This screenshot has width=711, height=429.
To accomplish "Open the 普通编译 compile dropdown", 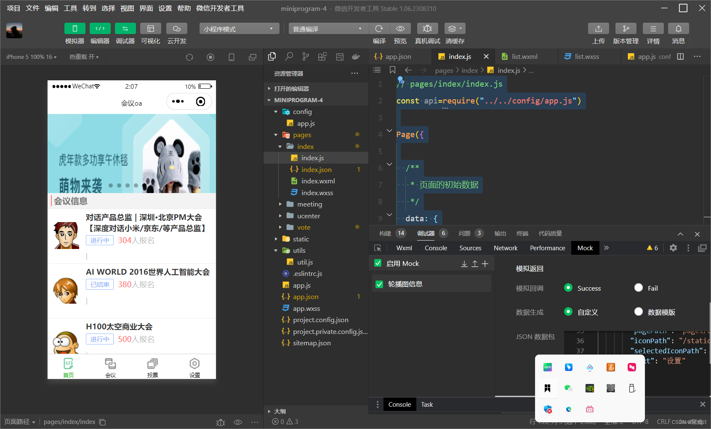I will click(328, 29).
